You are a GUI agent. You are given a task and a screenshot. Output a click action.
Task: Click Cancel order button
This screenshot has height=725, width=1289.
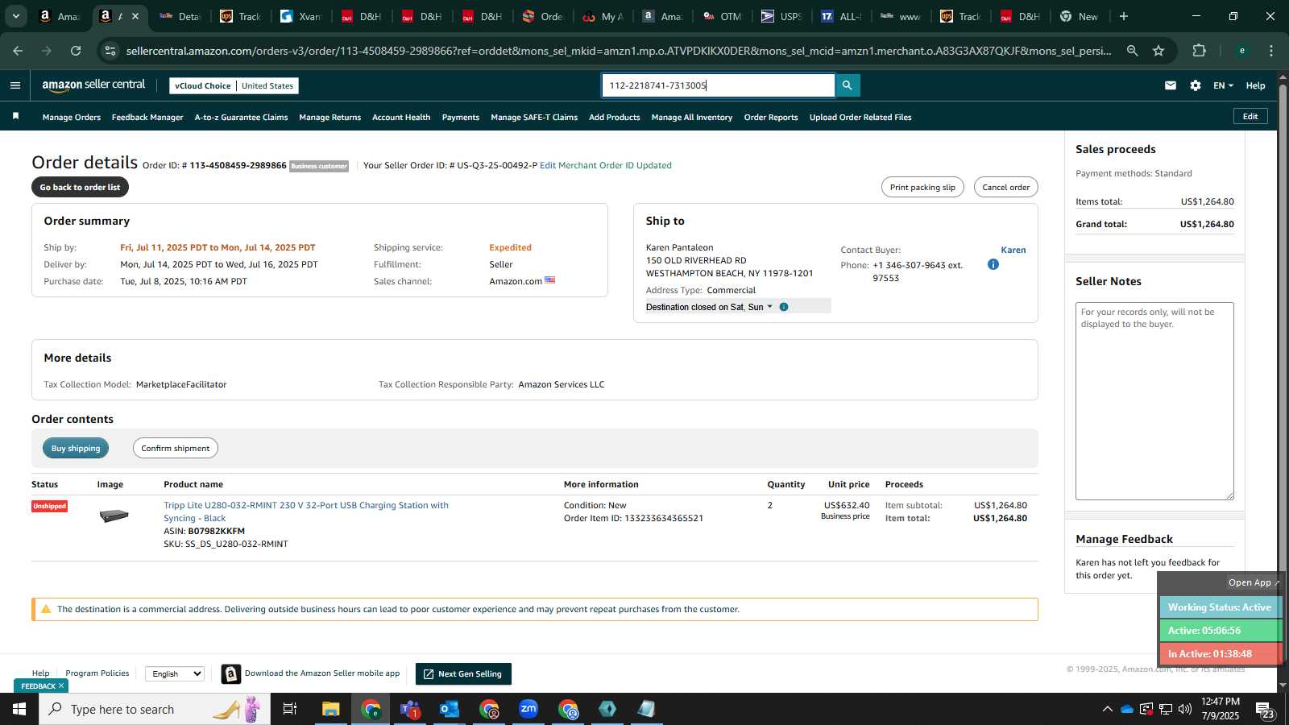coord(1005,187)
